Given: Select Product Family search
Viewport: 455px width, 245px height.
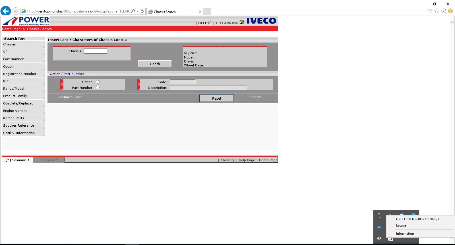Looking at the screenshot, I should click(x=23, y=96).
